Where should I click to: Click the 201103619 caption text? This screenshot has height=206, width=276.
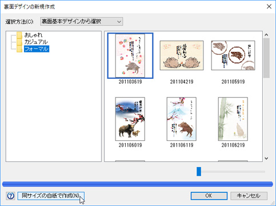[x=130, y=82]
